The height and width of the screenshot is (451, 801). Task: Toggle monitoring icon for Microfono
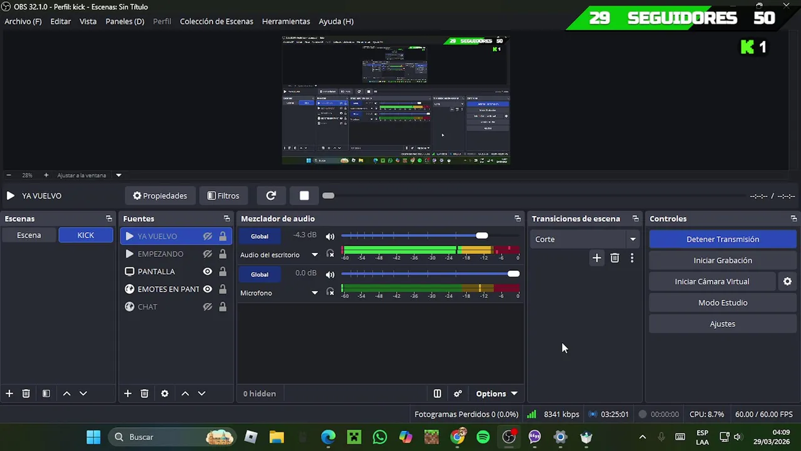(x=330, y=293)
